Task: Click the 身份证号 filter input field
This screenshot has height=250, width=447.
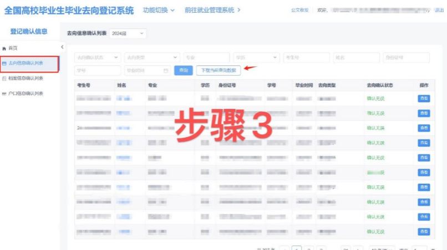Action: [x=406, y=58]
